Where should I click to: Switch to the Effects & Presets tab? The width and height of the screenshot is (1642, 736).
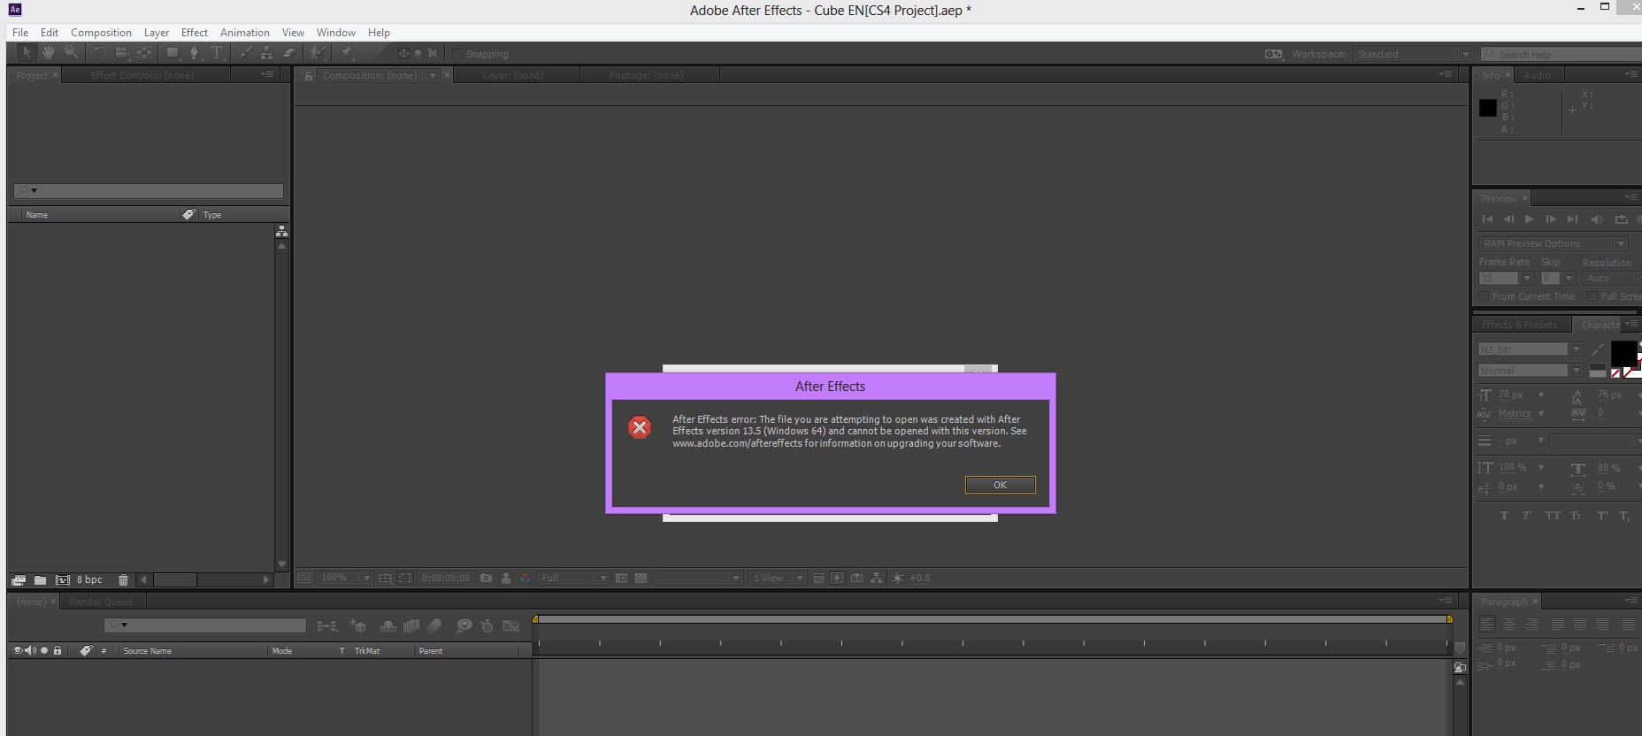[x=1519, y=325]
